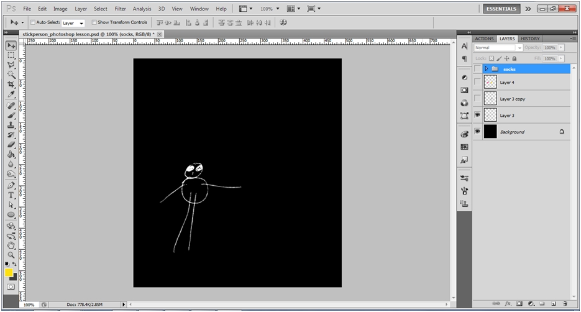Open the File menu
The height and width of the screenshot is (312, 581).
pyautogui.click(x=27, y=9)
